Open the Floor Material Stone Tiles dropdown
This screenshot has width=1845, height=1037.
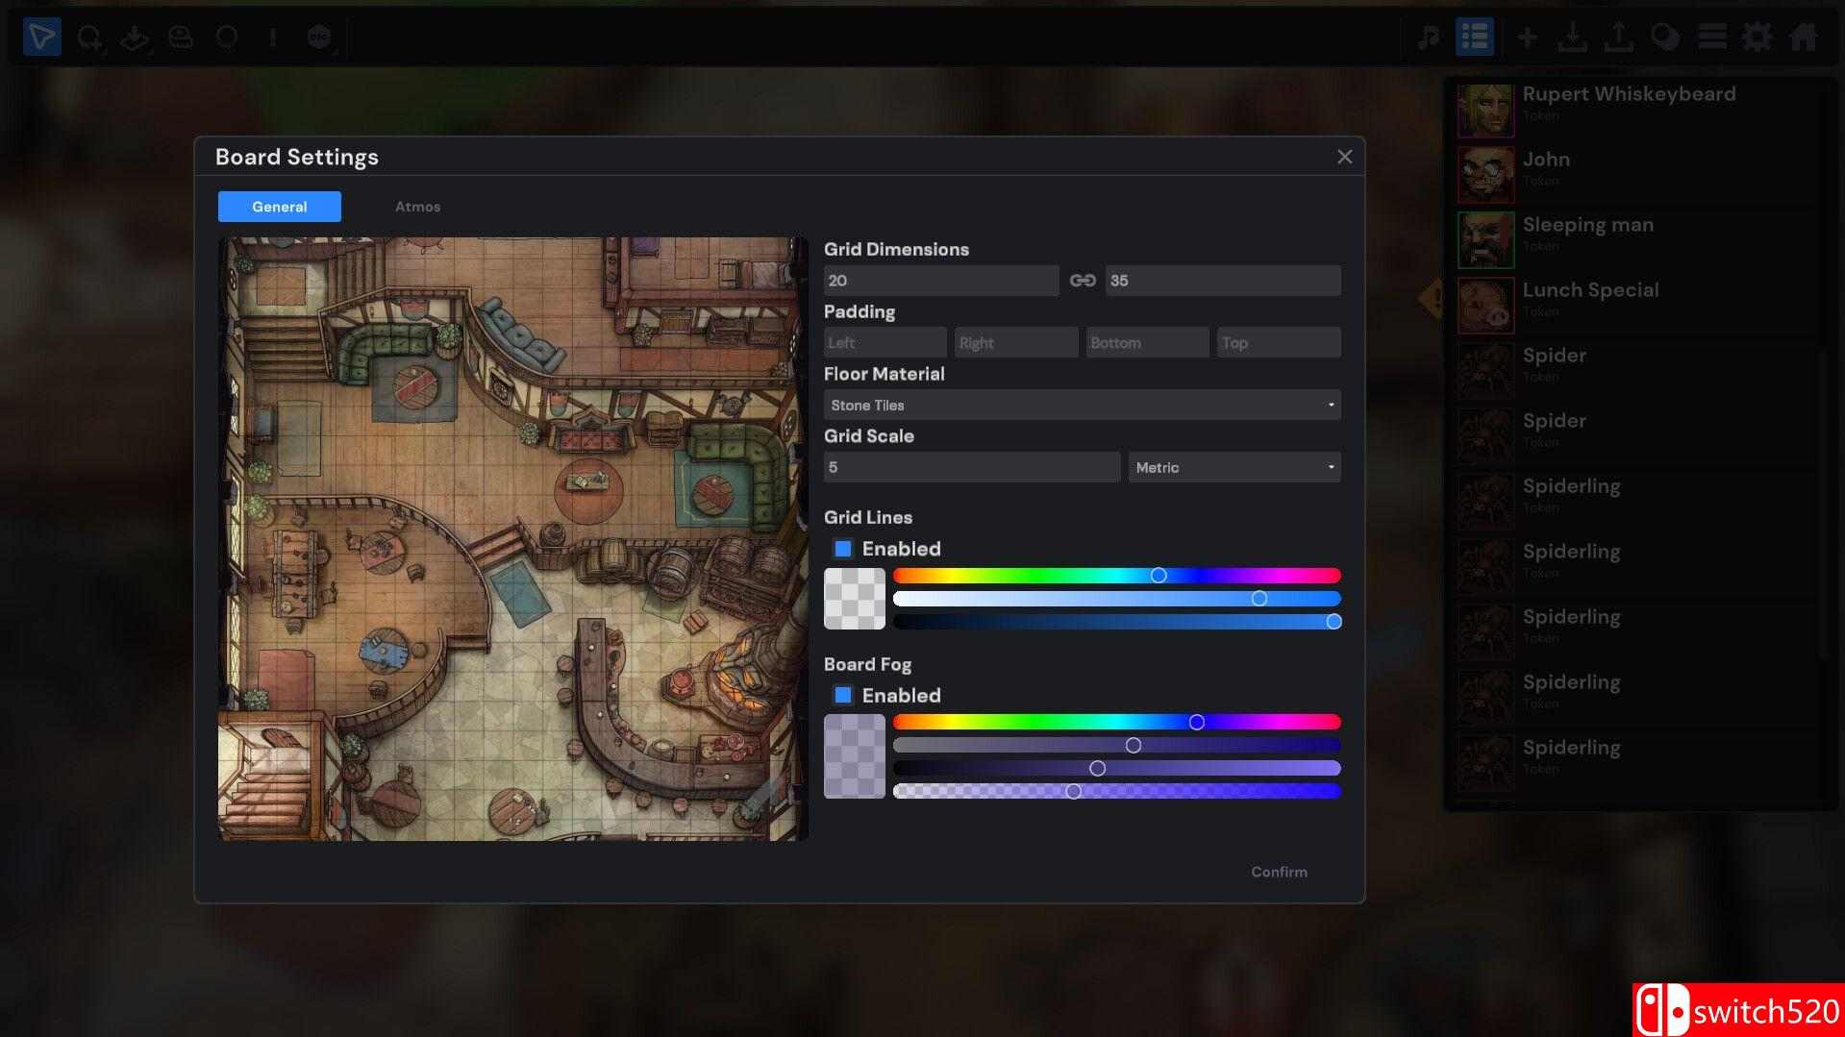point(1082,406)
